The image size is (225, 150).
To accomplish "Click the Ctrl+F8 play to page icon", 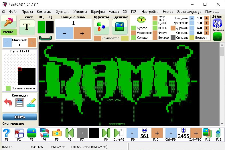I will (119, 133).
